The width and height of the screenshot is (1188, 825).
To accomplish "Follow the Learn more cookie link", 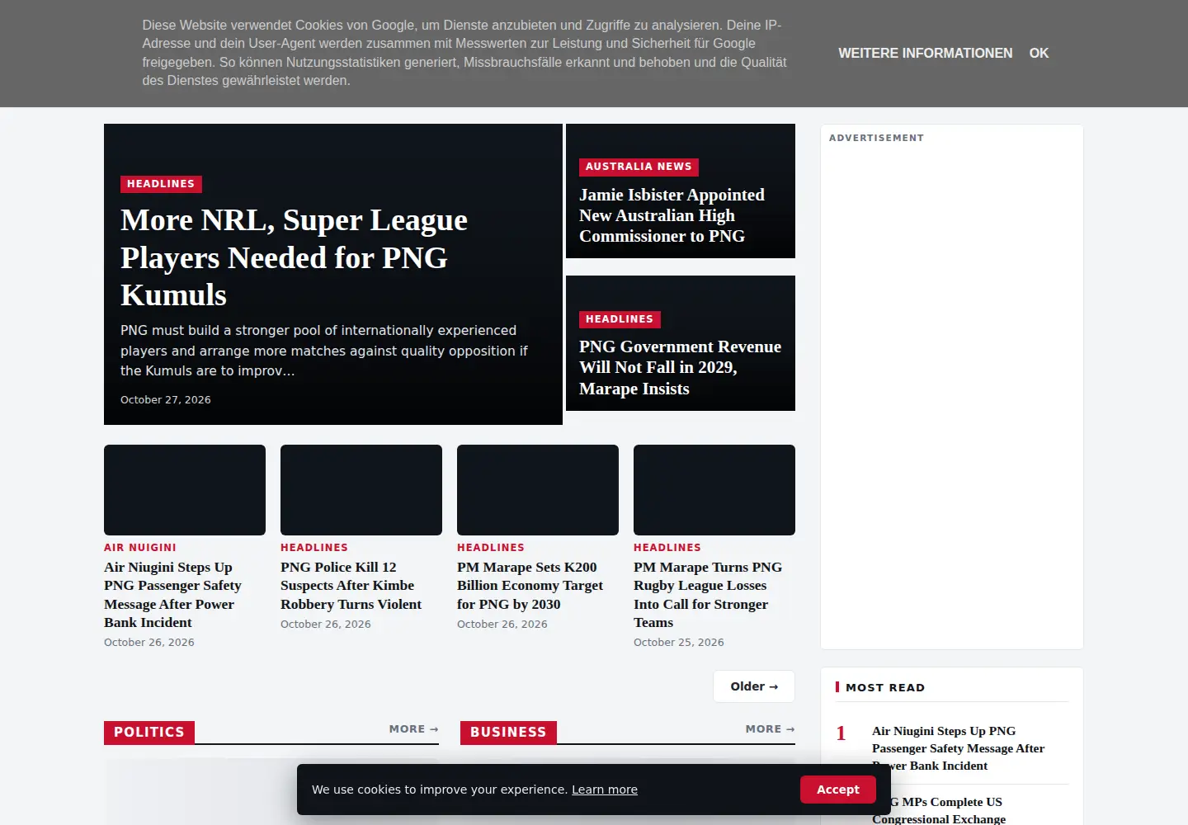I will pyautogui.click(x=605, y=790).
